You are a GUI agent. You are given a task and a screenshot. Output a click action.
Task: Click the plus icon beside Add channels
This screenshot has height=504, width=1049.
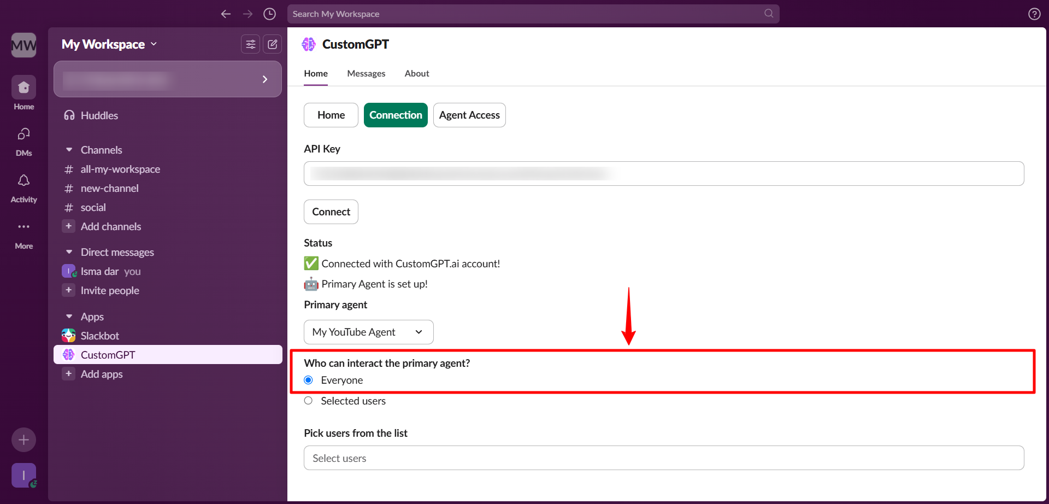coord(69,226)
